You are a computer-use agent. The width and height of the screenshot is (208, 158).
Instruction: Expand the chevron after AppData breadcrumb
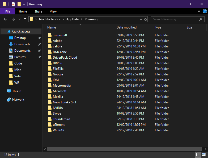click(x=82, y=19)
